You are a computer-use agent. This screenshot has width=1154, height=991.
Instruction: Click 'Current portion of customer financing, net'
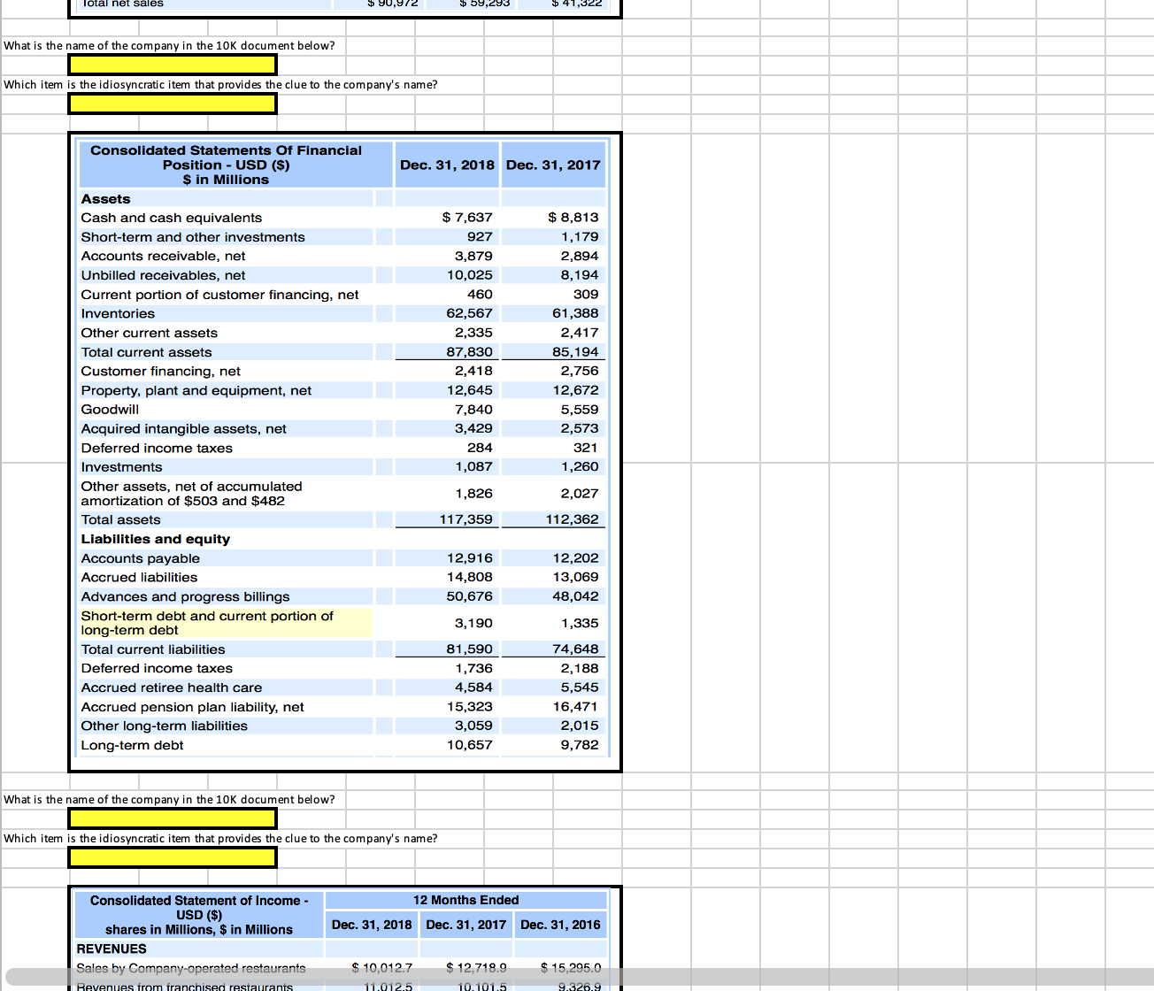tap(220, 295)
